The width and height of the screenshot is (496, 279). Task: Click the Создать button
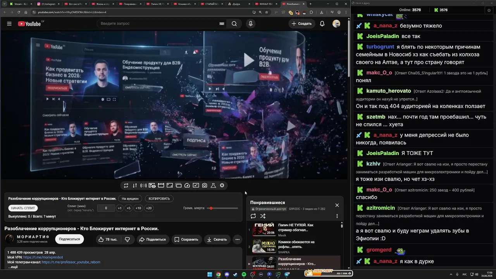pos(302,24)
